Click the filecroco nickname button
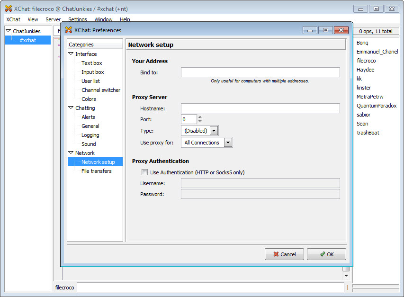This screenshot has height=297, width=404. [x=65, y=287]
